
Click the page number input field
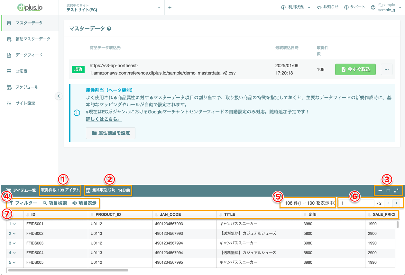point(357,203)
